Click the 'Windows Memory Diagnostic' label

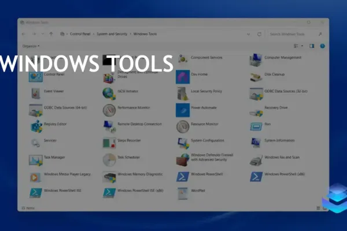(140, 174)
